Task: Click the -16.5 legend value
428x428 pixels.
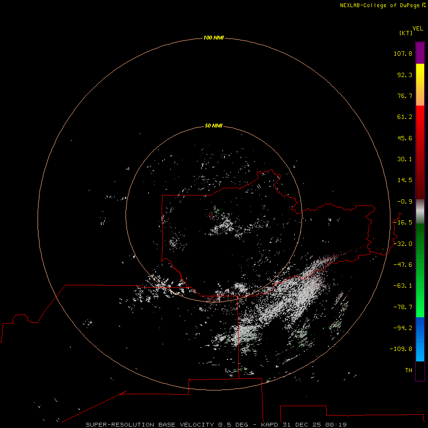Action: (x=403, y=223)
